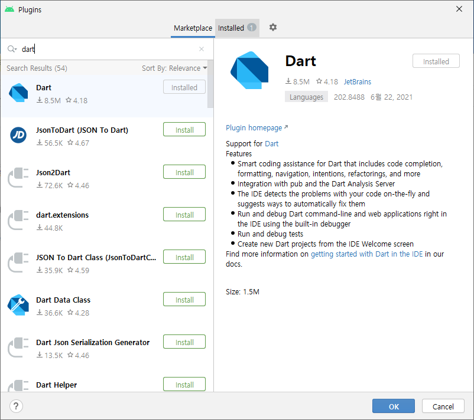The image size is (474, 420).
Task: Click Installed button in details header
Action: click(436, 61)
